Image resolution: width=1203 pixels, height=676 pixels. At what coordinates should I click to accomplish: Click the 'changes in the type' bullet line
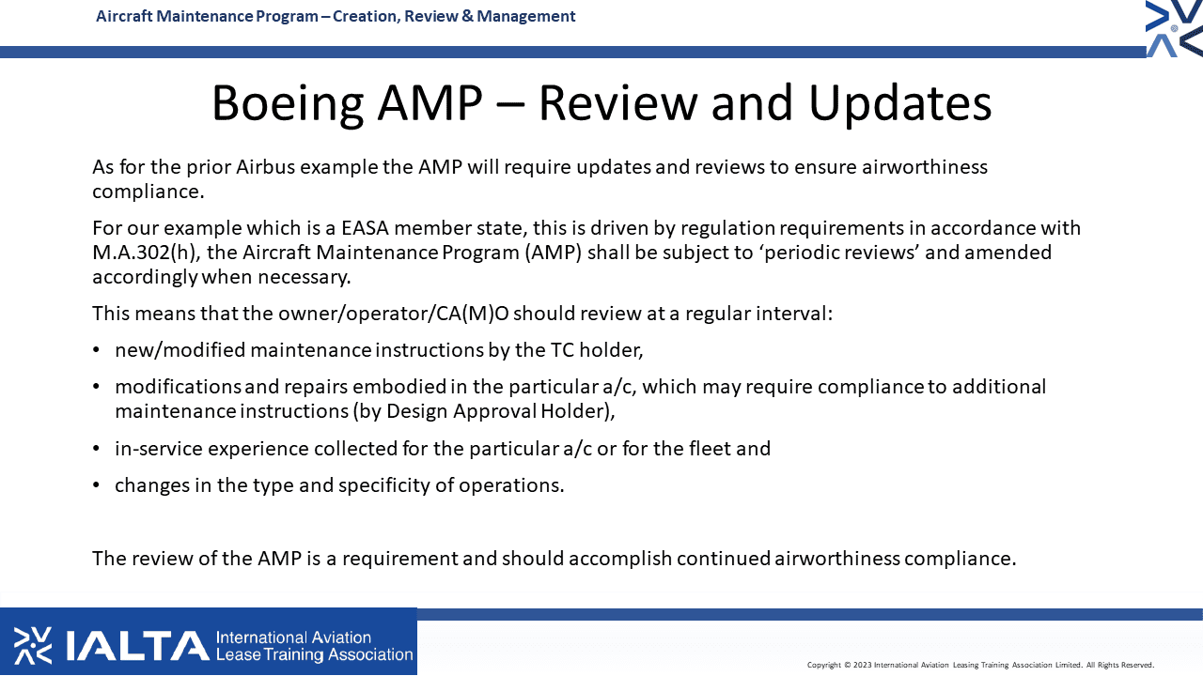point(338,485)
